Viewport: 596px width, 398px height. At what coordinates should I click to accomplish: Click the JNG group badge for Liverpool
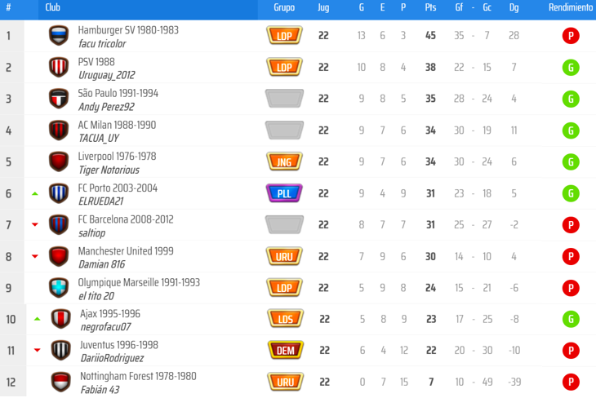click(284, 162)
